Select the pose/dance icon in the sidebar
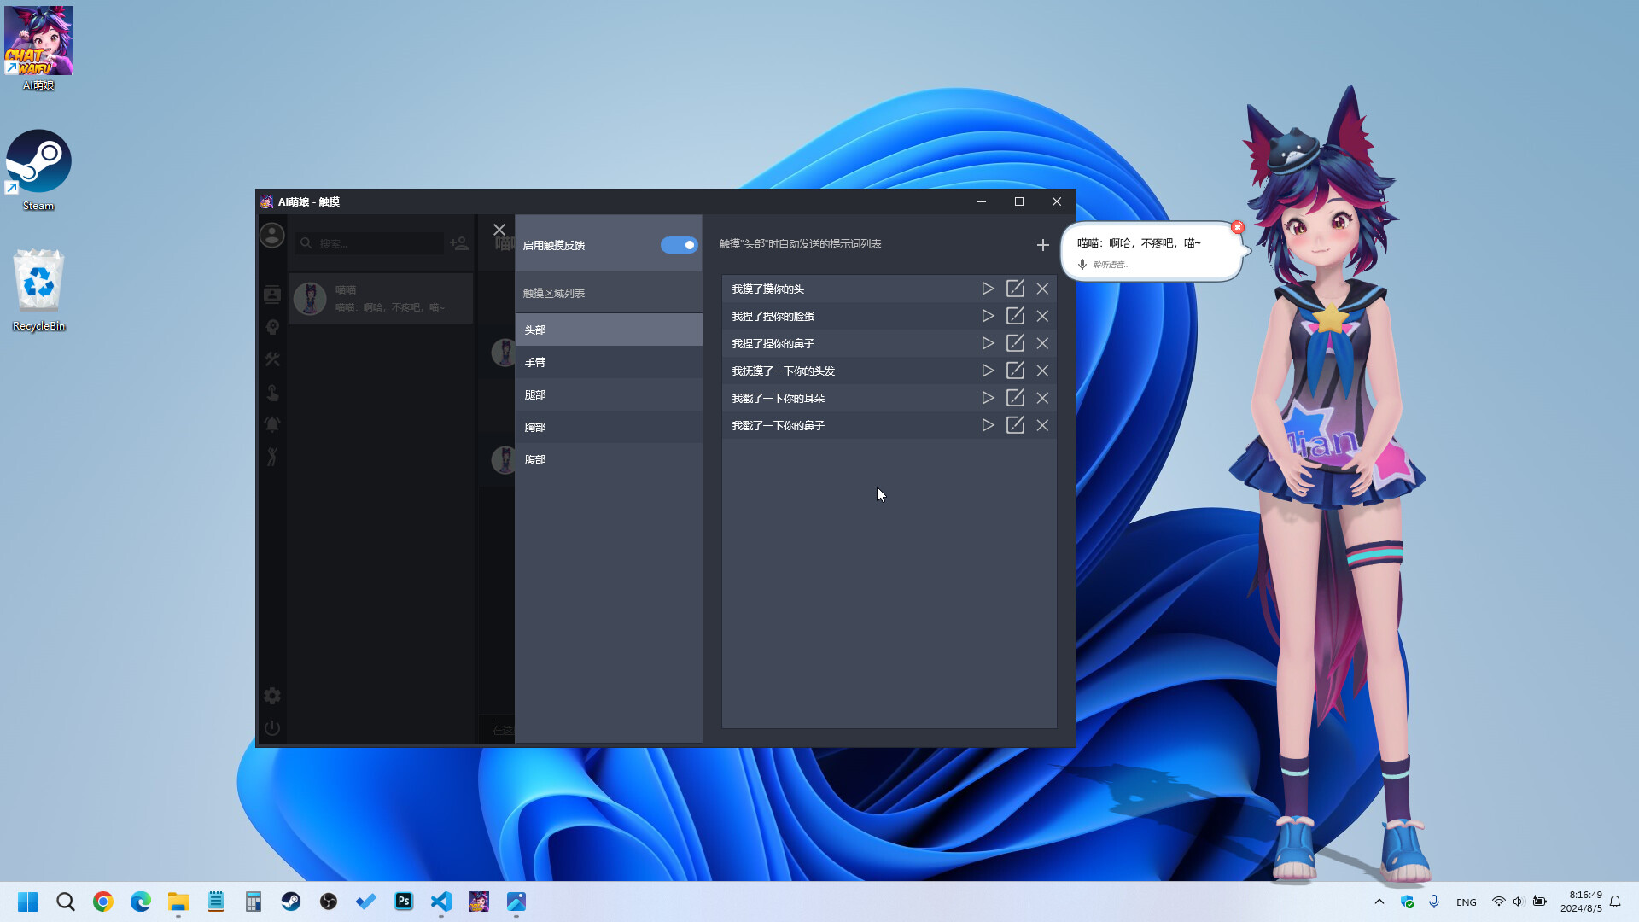The height and width of the screenshot is (922, 1639). point(271,457)
